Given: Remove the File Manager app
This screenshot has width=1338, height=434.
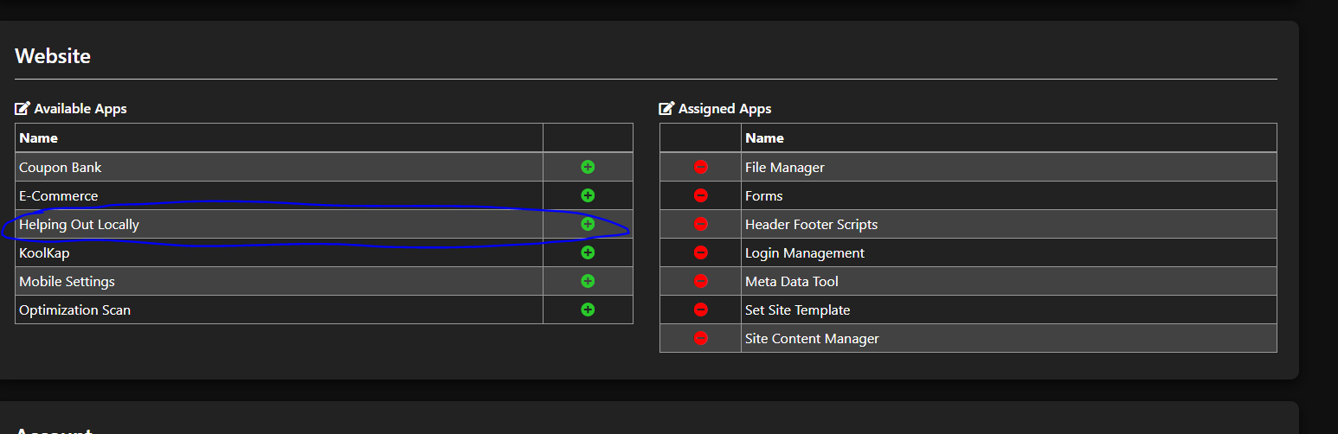Looking at the screenshot, I should (x=701, y=167).
